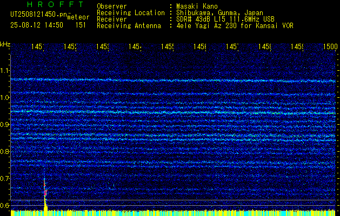
Task: Click the 0.8 frequency axis label
Action: (5, 151)
